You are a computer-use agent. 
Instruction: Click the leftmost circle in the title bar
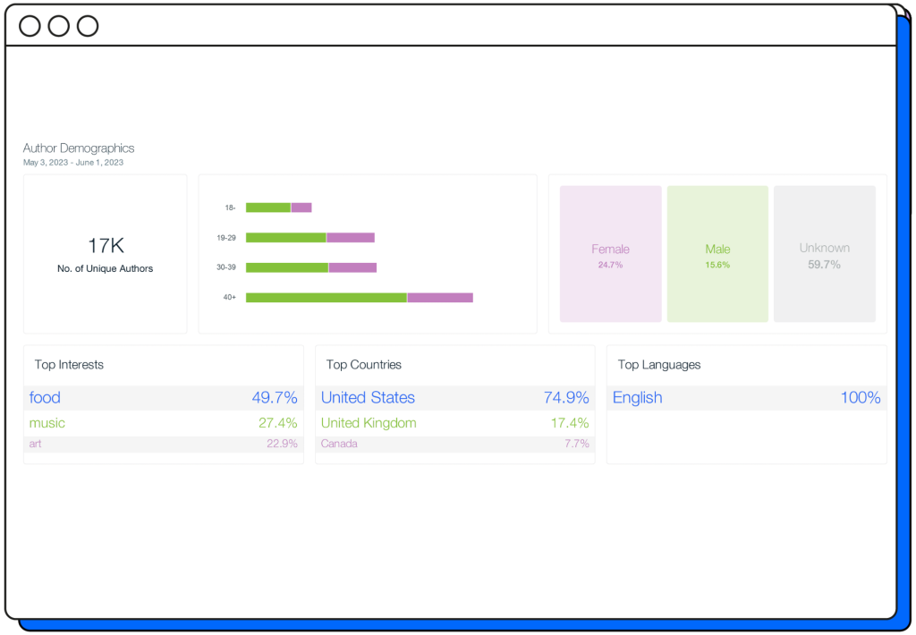[30, 26]
